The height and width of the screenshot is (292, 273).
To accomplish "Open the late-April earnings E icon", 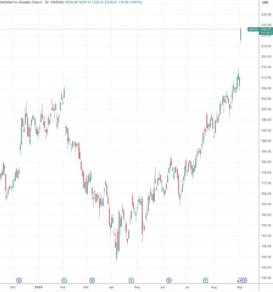I will (x=131, y=280).
